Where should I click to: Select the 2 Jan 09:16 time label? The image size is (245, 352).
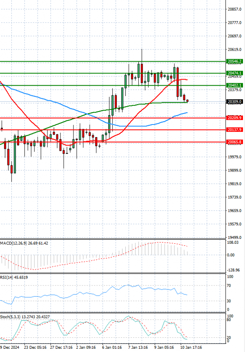click(x=86, y=347)
